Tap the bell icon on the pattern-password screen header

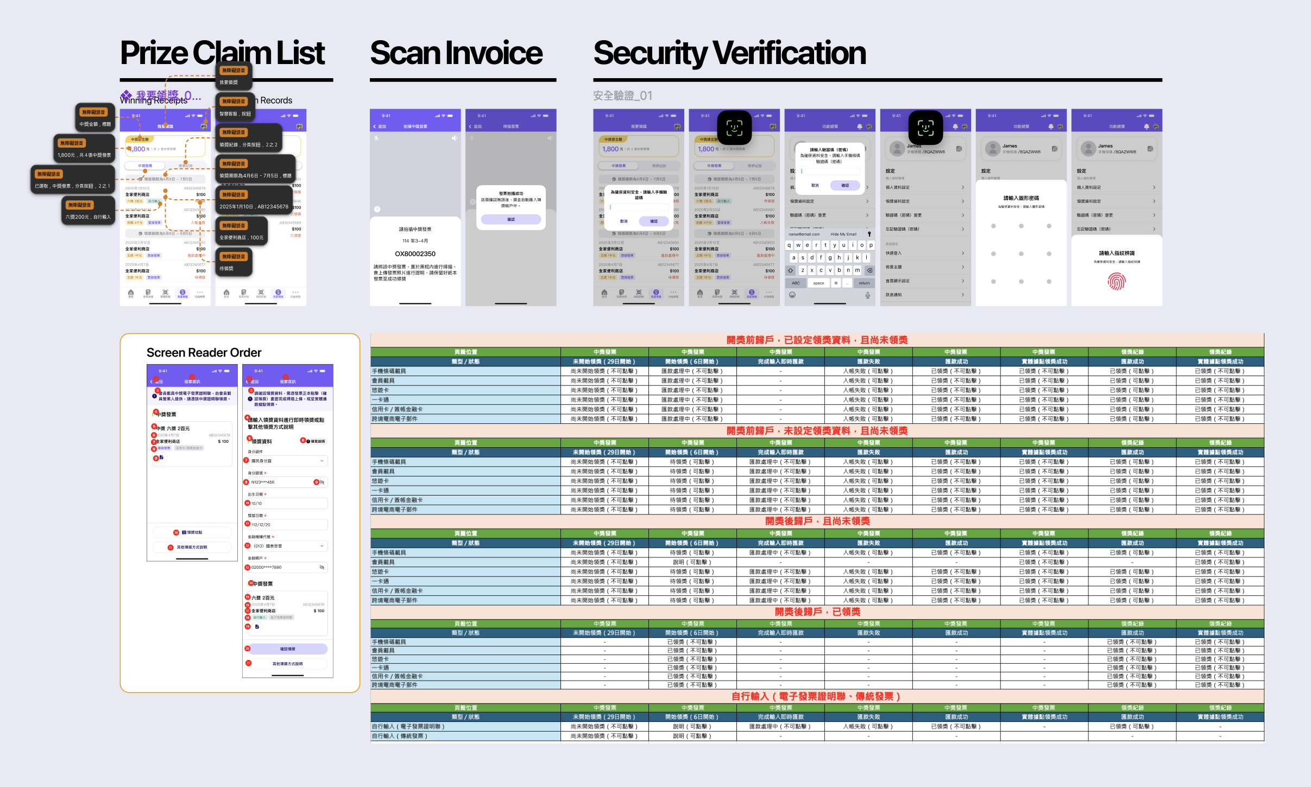click(x=1051, y=126)
